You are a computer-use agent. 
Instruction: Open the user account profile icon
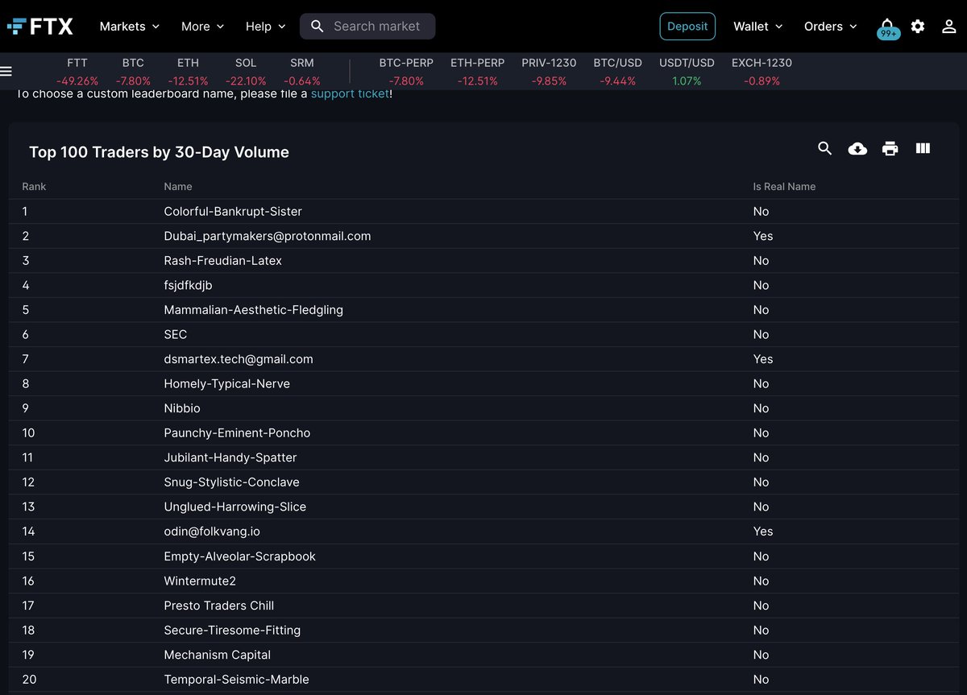(949, 27)
